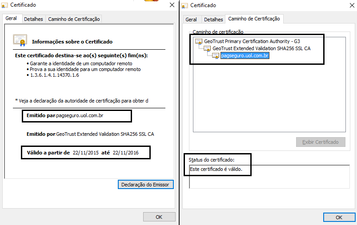The width and height of the screenshot is (357, 225).
Task: Click the expiry date 22/11/2016
Action: click(126, 153)
